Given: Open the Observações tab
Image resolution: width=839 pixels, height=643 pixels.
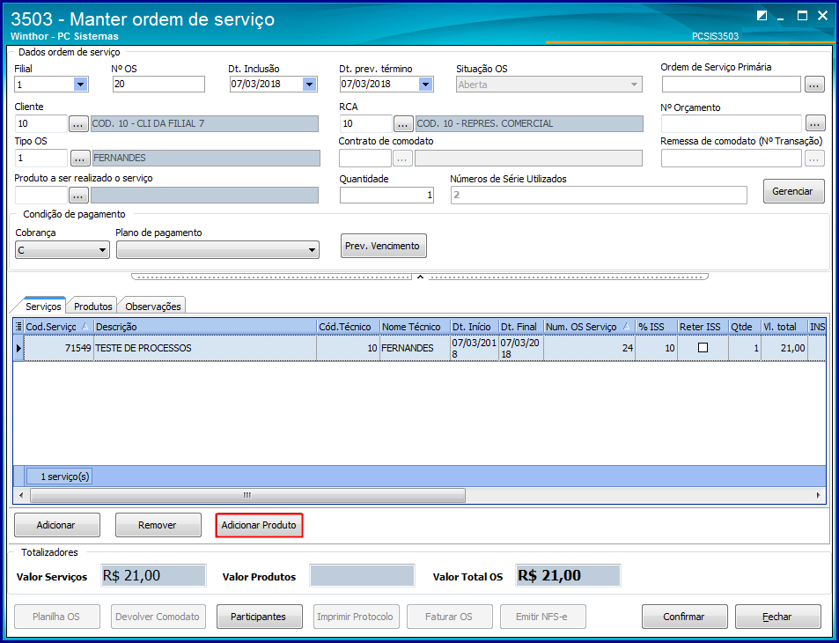Looking at the screenshot, I should [x=153, y=307].
